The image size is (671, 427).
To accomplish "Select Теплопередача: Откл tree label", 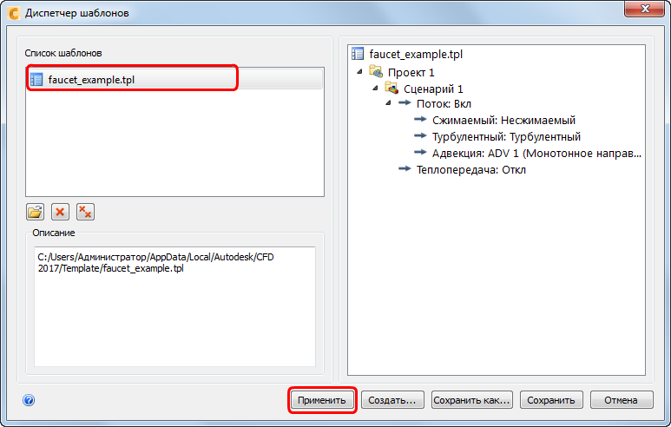I will [x=471, y=170].
